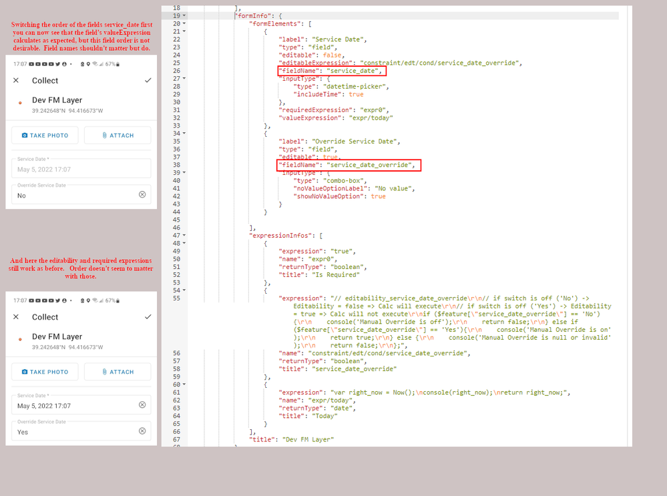Place cursor on "fieldName": "service_date" line

tap(330, 71)
